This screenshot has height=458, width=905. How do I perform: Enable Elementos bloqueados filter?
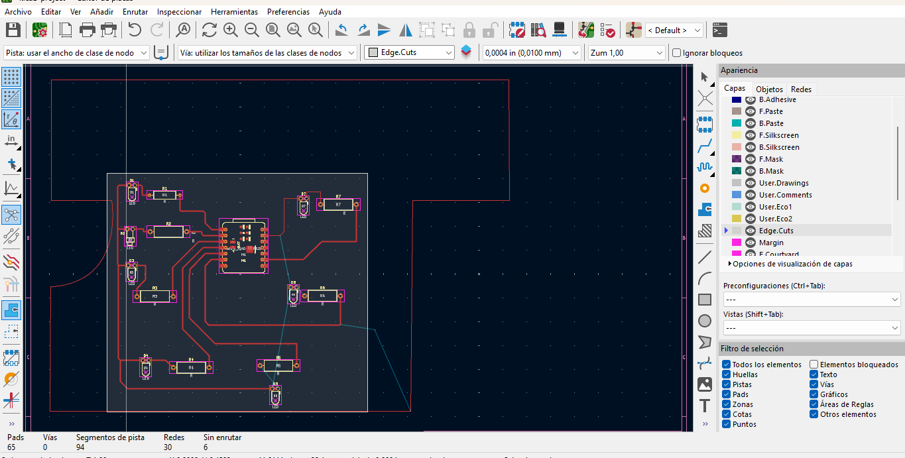pos(814,365)
